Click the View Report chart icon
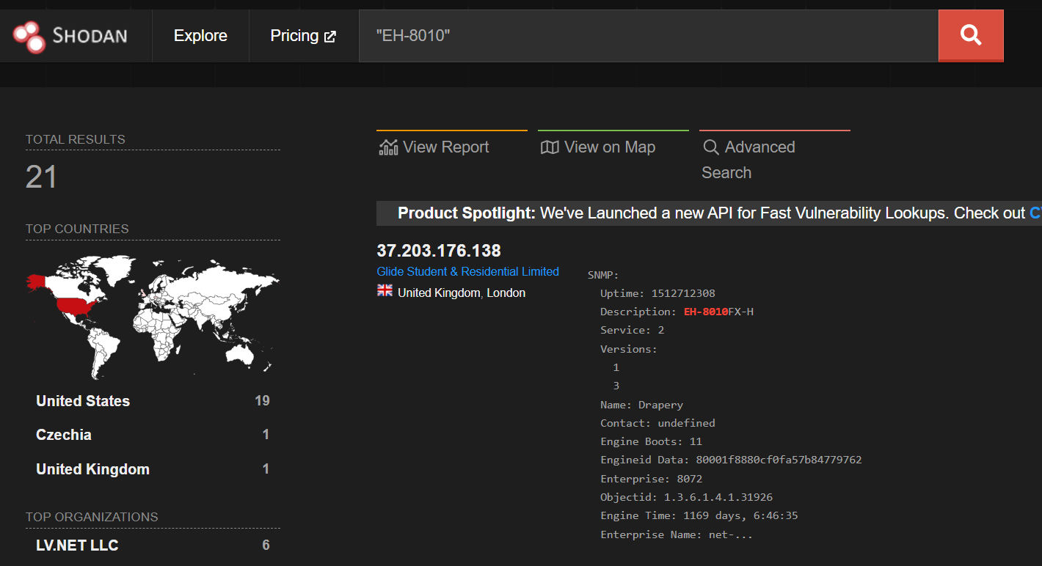This screenshot has width=1042, height=566. [388, 147]
